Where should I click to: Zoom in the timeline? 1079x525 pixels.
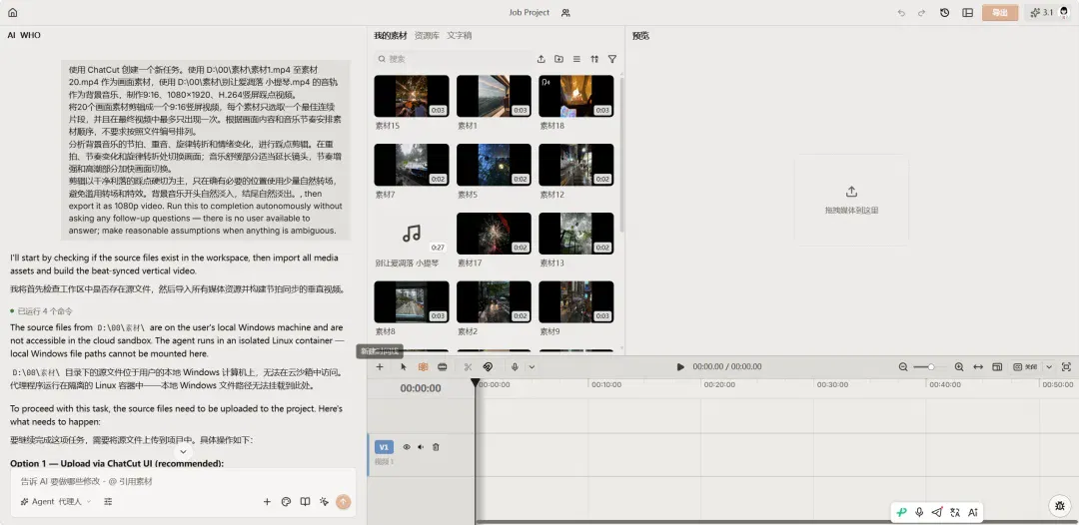[958, 367]
